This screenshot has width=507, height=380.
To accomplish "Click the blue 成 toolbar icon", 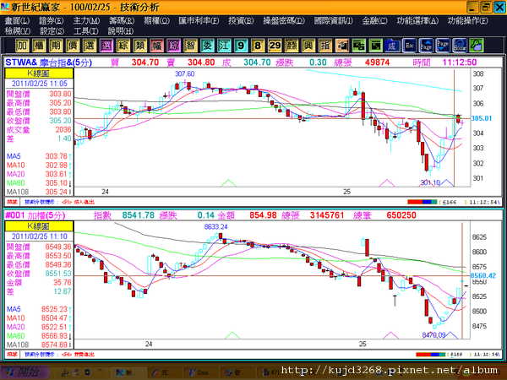I will pyautogui.click(x=392, y=46).
